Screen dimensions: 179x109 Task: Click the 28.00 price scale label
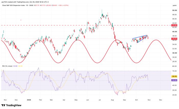[174, 57]
